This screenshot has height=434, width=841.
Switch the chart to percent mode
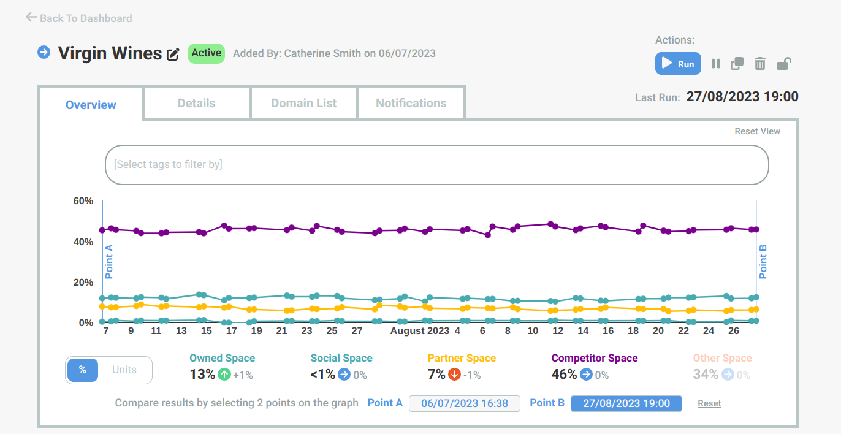pyautogui.click(x=83, y=370)
